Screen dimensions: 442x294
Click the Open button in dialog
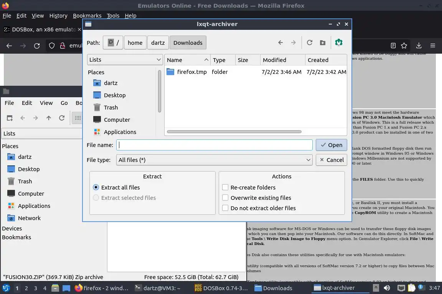[x=331, y=145]
